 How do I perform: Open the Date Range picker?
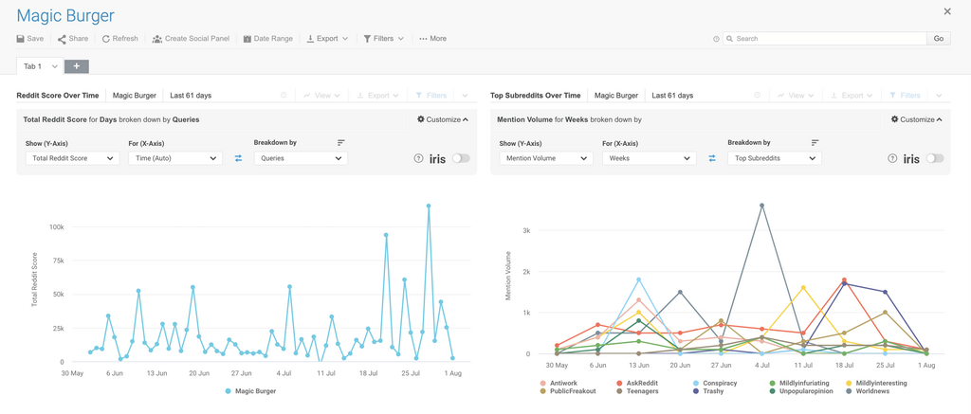click(267, 39)
